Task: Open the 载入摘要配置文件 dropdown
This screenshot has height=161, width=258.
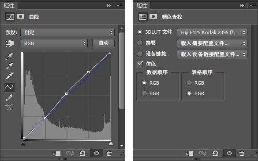Action: [212, 43]
